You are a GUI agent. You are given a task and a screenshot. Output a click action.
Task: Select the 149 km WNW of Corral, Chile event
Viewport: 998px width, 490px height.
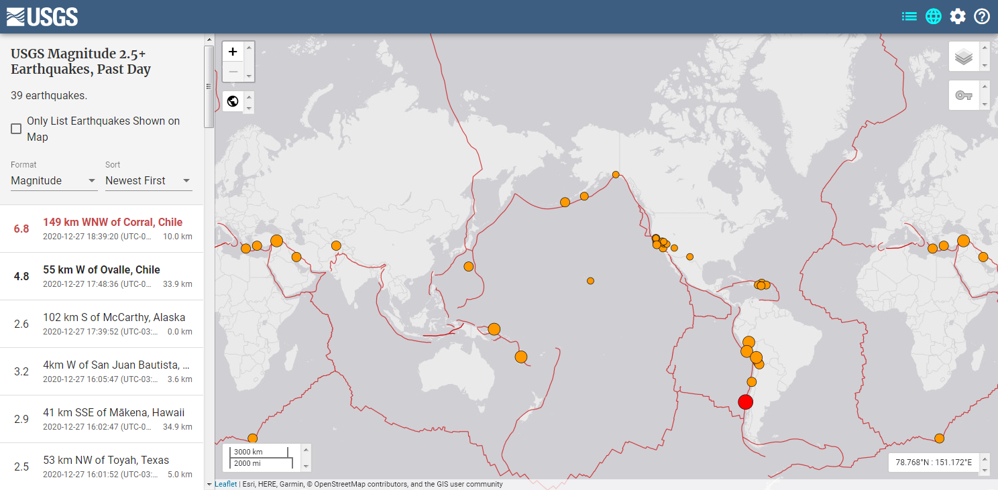(102, 229)
